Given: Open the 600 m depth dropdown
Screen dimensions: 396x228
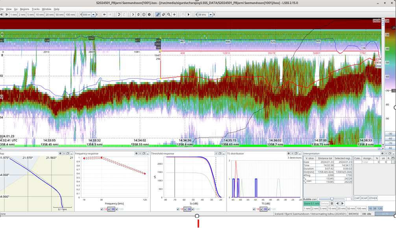Looking at the screenshot, I should tap(93, 15).
